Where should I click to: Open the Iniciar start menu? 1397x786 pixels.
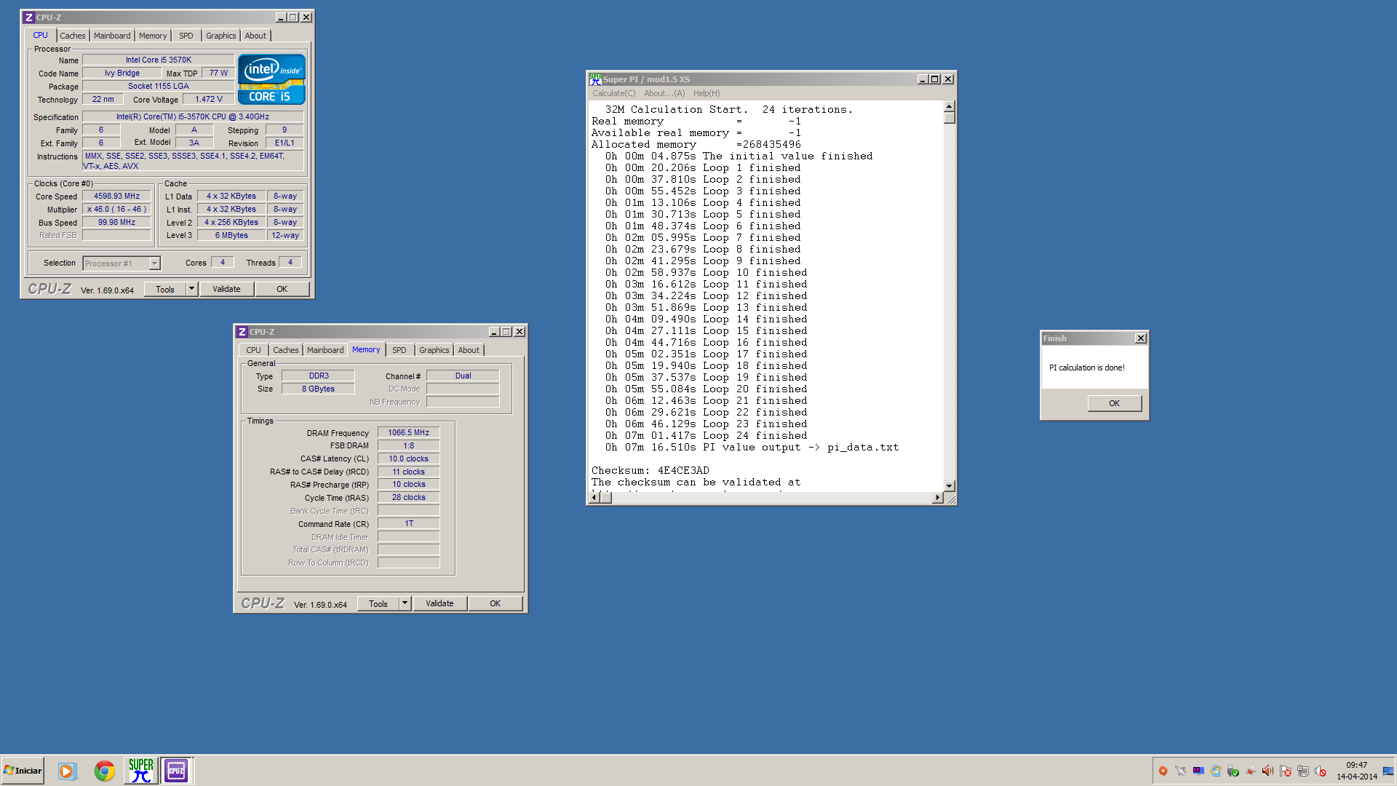[23, 771]
